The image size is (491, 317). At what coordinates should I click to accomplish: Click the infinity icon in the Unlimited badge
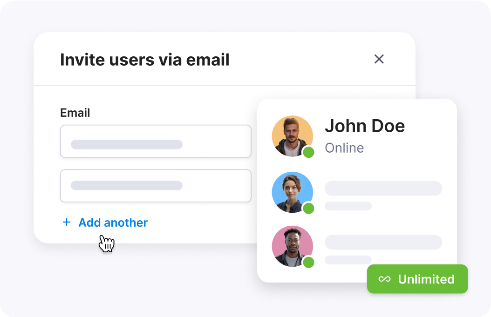click(x=384, y=279)
